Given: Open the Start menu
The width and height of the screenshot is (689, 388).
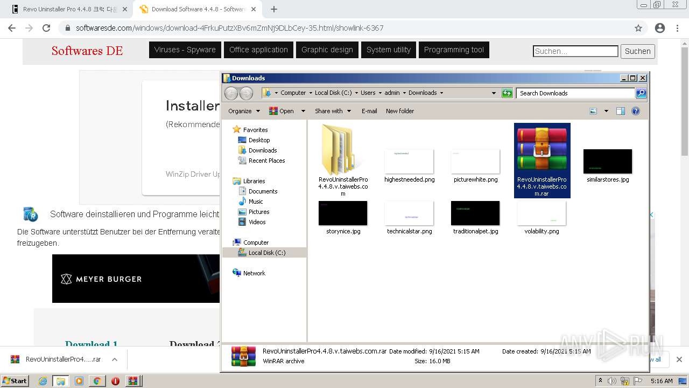Looking at the screenshot, I should pos(15,381).
